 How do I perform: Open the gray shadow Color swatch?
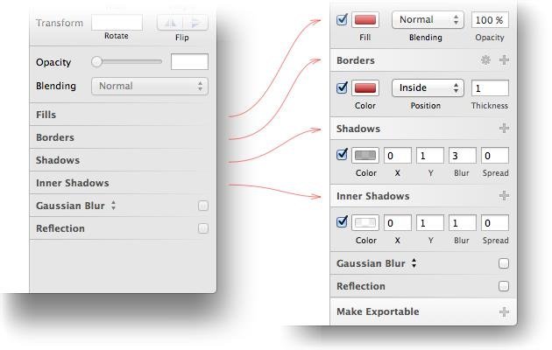coord(365,156)
